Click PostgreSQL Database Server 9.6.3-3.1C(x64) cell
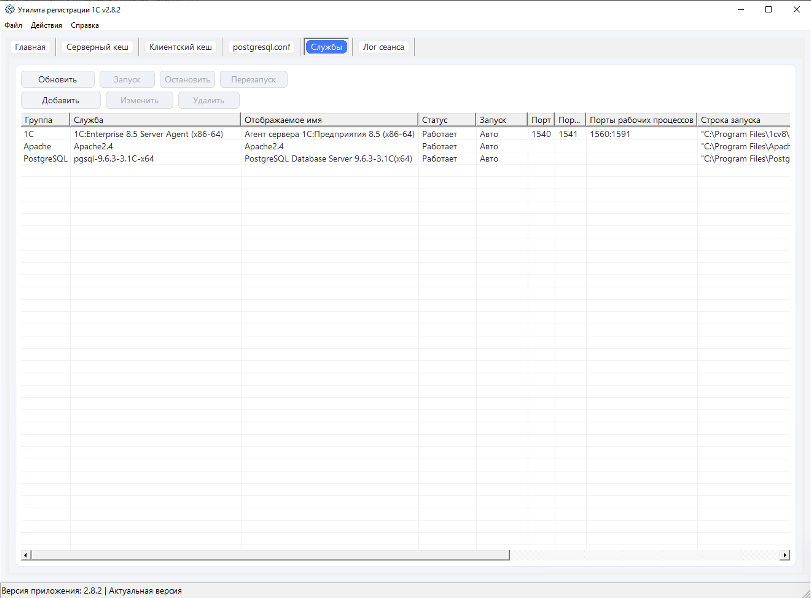 [330, 158]
